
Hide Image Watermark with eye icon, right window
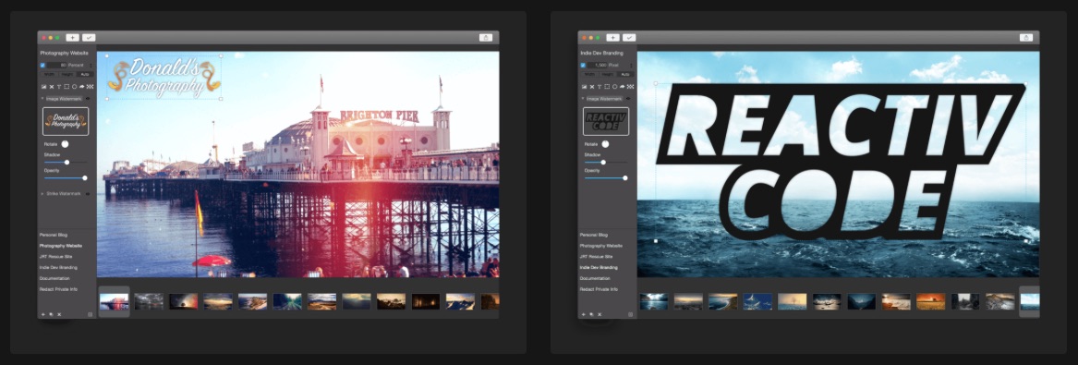628,98
